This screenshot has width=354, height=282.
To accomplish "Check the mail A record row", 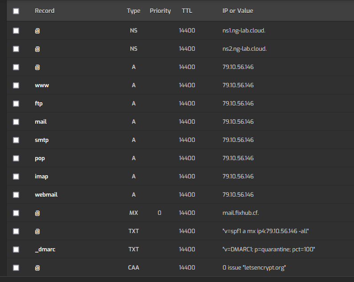I will point(16,122).
